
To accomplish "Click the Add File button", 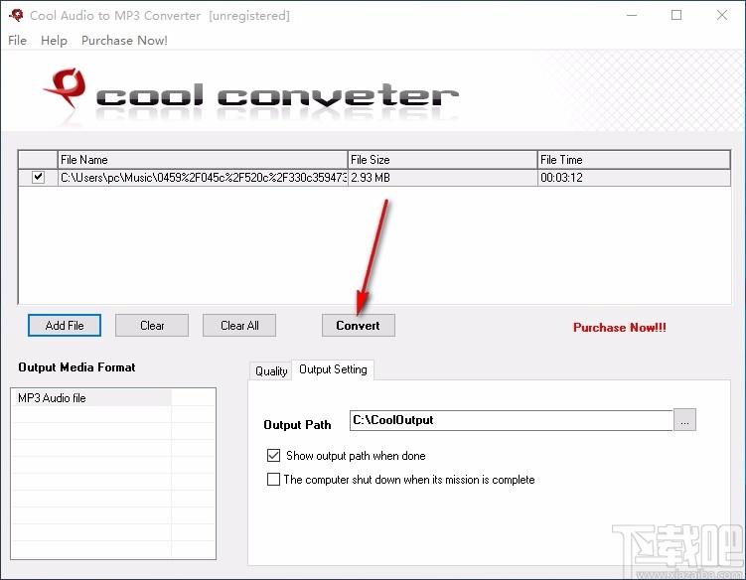I will [65, 326].
